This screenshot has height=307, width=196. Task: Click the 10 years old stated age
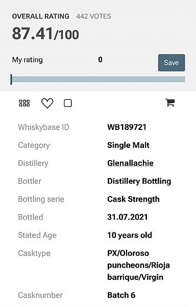(x=130, y=235)
